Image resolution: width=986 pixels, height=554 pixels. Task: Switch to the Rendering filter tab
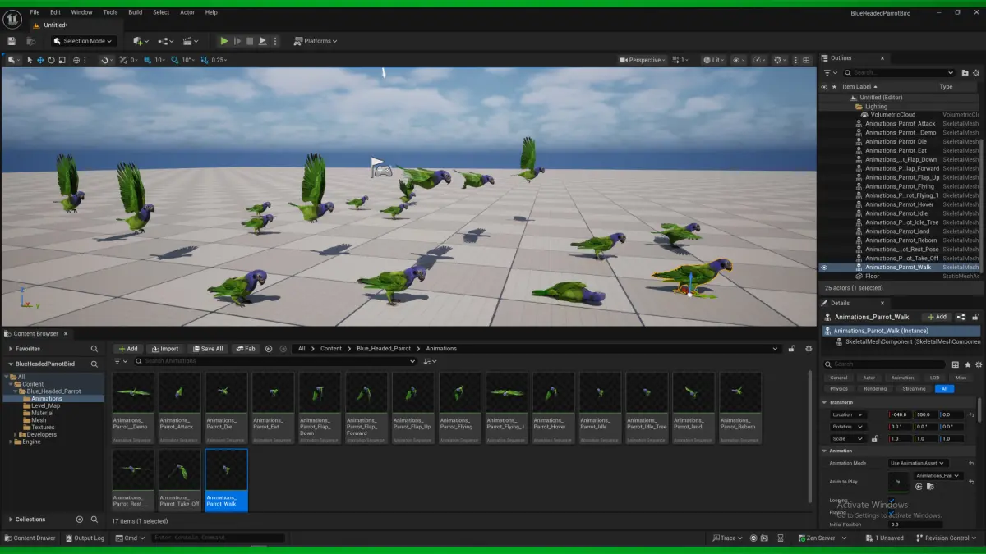[x=875, y=389]
